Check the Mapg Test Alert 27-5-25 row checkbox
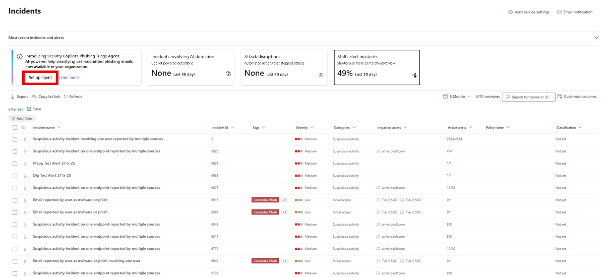 click(15, 163)
